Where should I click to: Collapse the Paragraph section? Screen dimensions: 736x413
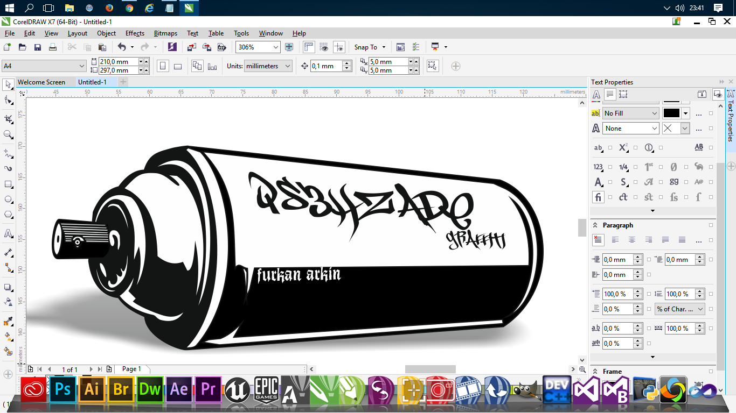[595, 225]
